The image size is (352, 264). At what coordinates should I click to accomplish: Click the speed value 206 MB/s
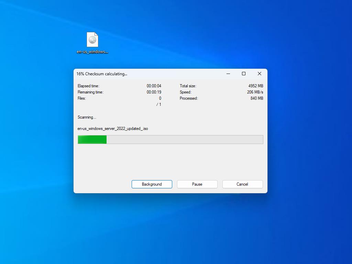point(255,92)
